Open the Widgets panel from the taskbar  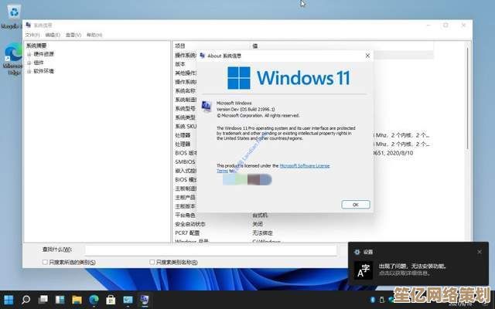pyautogui.click(x=60, y=300)
